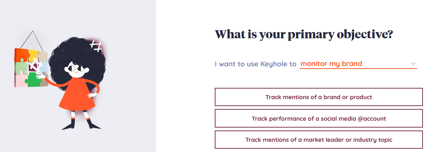431x152 pixels.
Task: Expand the objective dropdown chevron arrow
Action: (413, 64)
